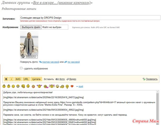The height and width of the screenshot is (125, 161).
Task: Click the URL toolbar button
Action: point(26,79)
